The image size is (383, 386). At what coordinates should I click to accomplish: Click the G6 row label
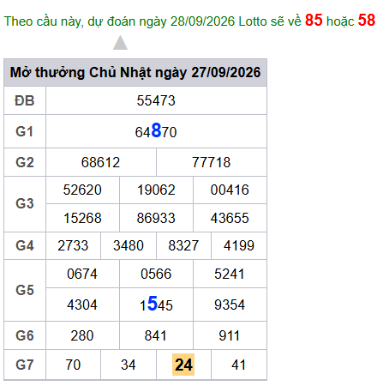25,335
